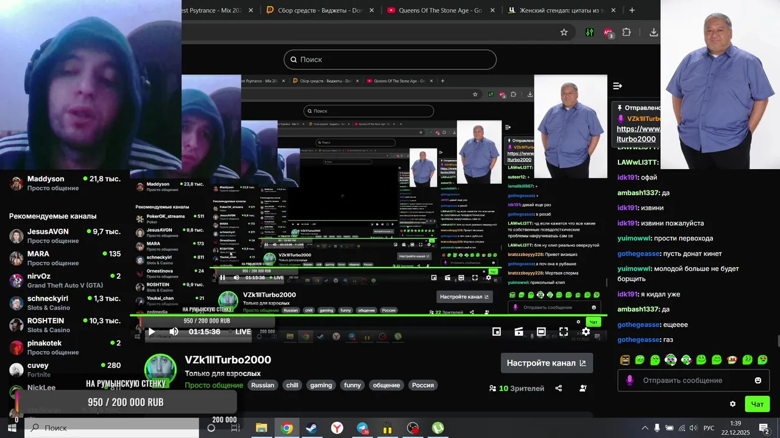
Task: Focus the real Windows taskbar Поиск search box
Action: click(111, 428)
